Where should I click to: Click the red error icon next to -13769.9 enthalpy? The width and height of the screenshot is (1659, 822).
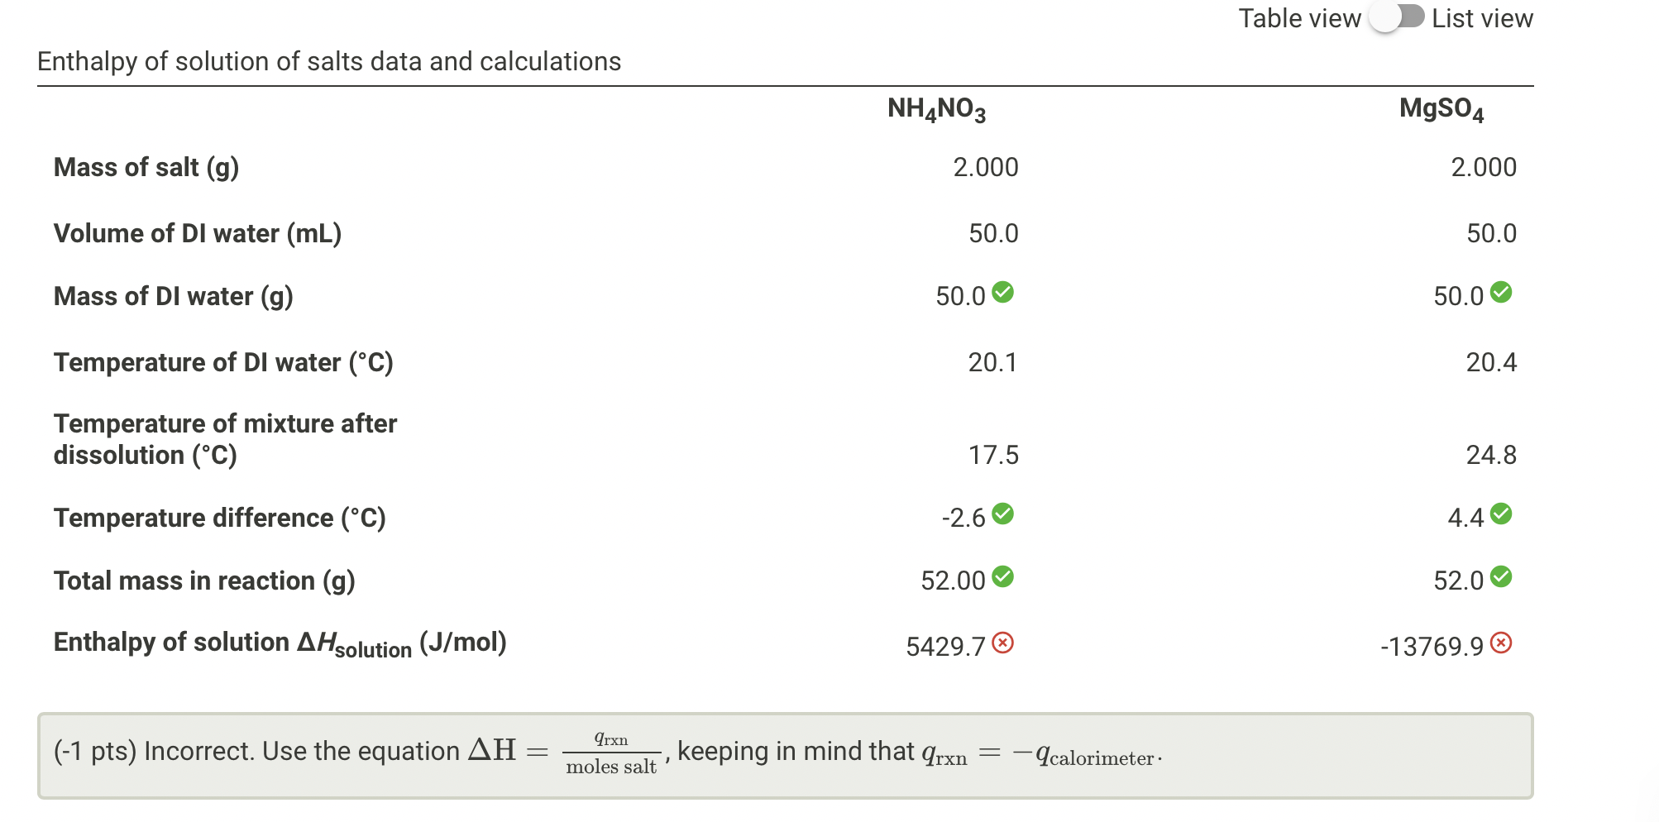click(1503, 643)
